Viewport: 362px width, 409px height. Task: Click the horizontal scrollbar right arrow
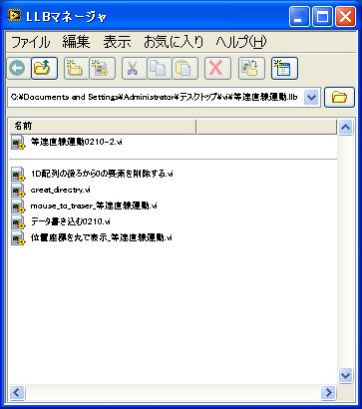tap(328, 393)
